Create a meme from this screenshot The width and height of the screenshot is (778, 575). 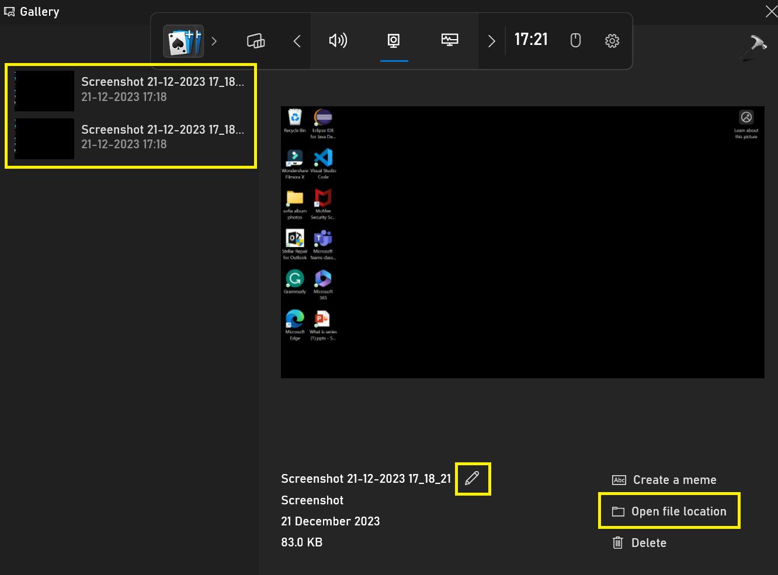click(664, 480)
